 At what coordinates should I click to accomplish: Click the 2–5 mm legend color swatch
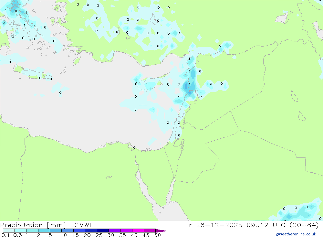44,231
